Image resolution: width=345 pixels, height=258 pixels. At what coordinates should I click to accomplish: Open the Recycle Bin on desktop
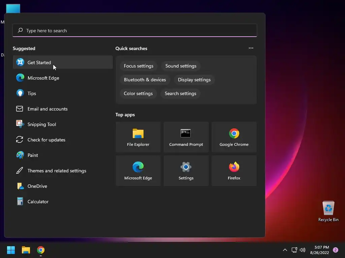click(x=328, y=211)
